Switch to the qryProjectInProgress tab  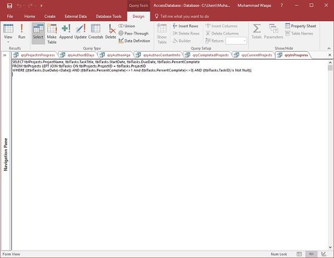tap(35, 55)
